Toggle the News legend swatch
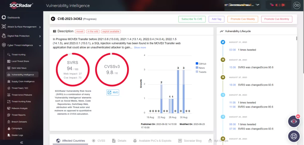304x145 pixels. click(197, 68)
